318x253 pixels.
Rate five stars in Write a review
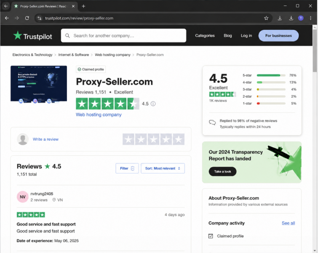pos(179,139)
